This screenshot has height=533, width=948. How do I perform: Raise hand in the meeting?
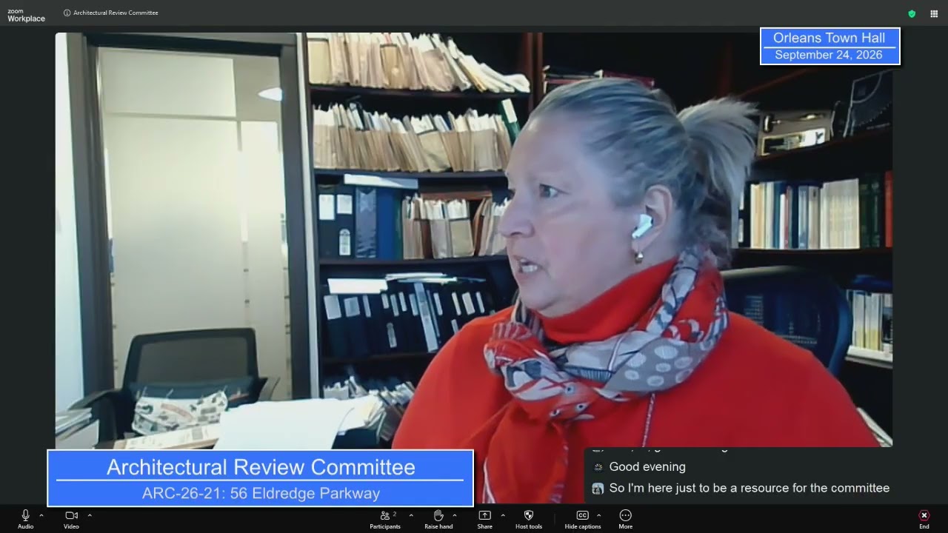point(438,519)
